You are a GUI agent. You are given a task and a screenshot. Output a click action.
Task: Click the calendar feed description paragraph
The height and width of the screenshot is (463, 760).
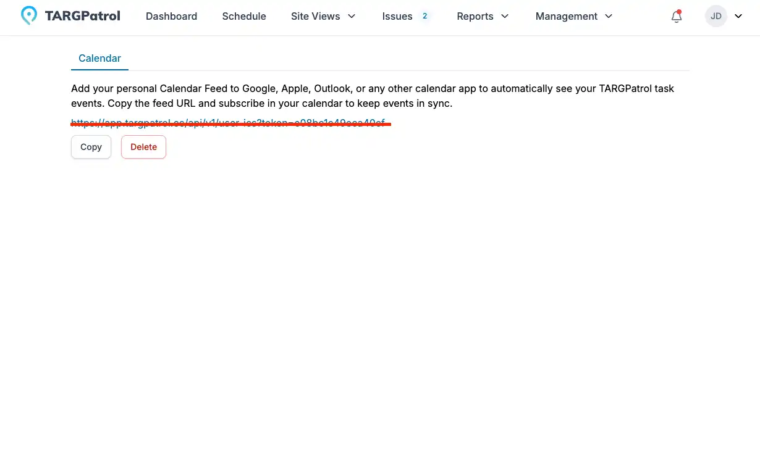(373, 96)
